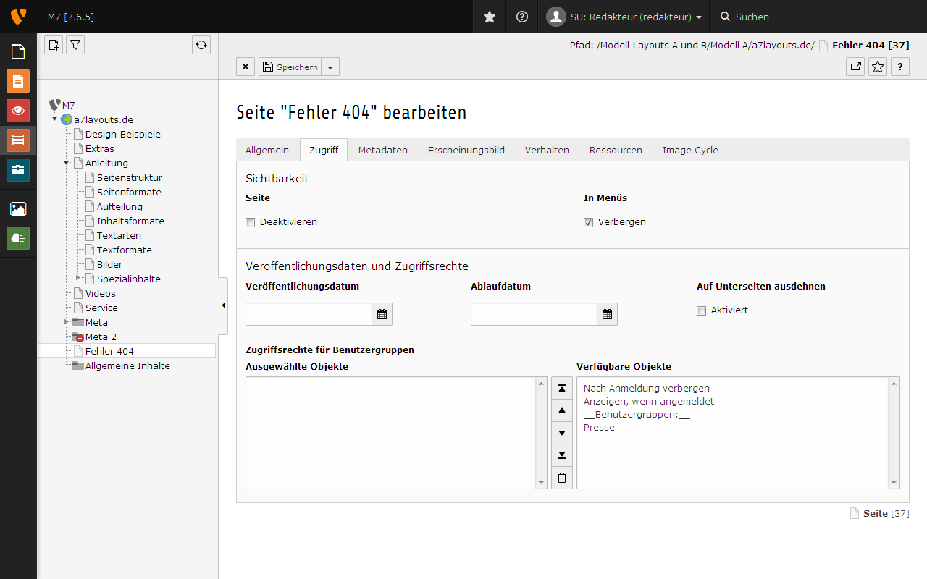This screenshot has height=579, width=927.
Task: Select Fehler 404 page in tree
Action: pyautogui.click(x=109, y=351)
